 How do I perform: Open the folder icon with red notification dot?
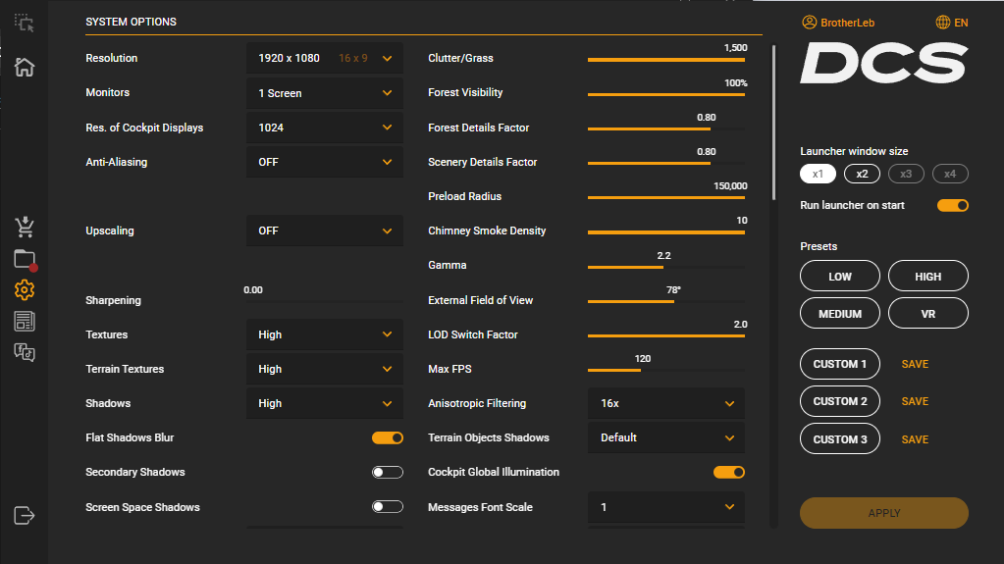25,259
